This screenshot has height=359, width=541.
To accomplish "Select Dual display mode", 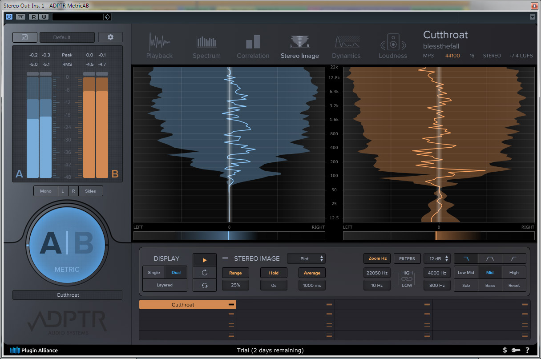I will 176,273.
